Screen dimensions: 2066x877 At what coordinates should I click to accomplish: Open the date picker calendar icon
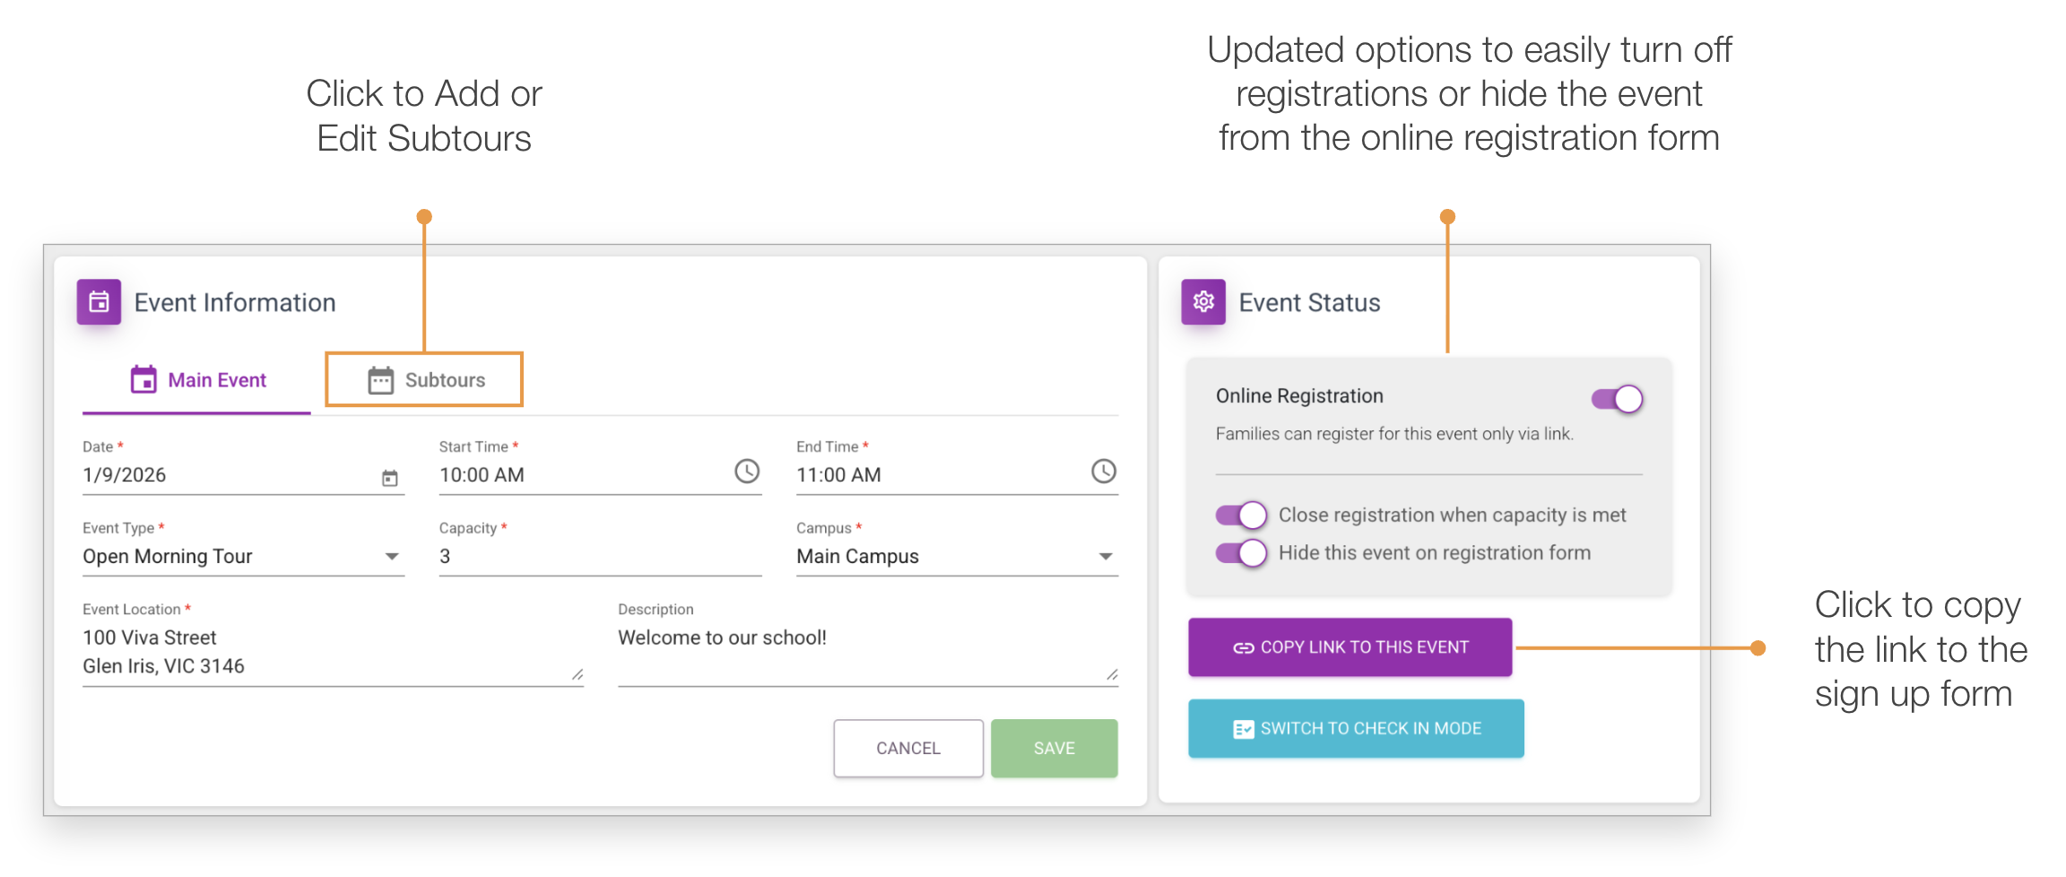pos(390,478)
